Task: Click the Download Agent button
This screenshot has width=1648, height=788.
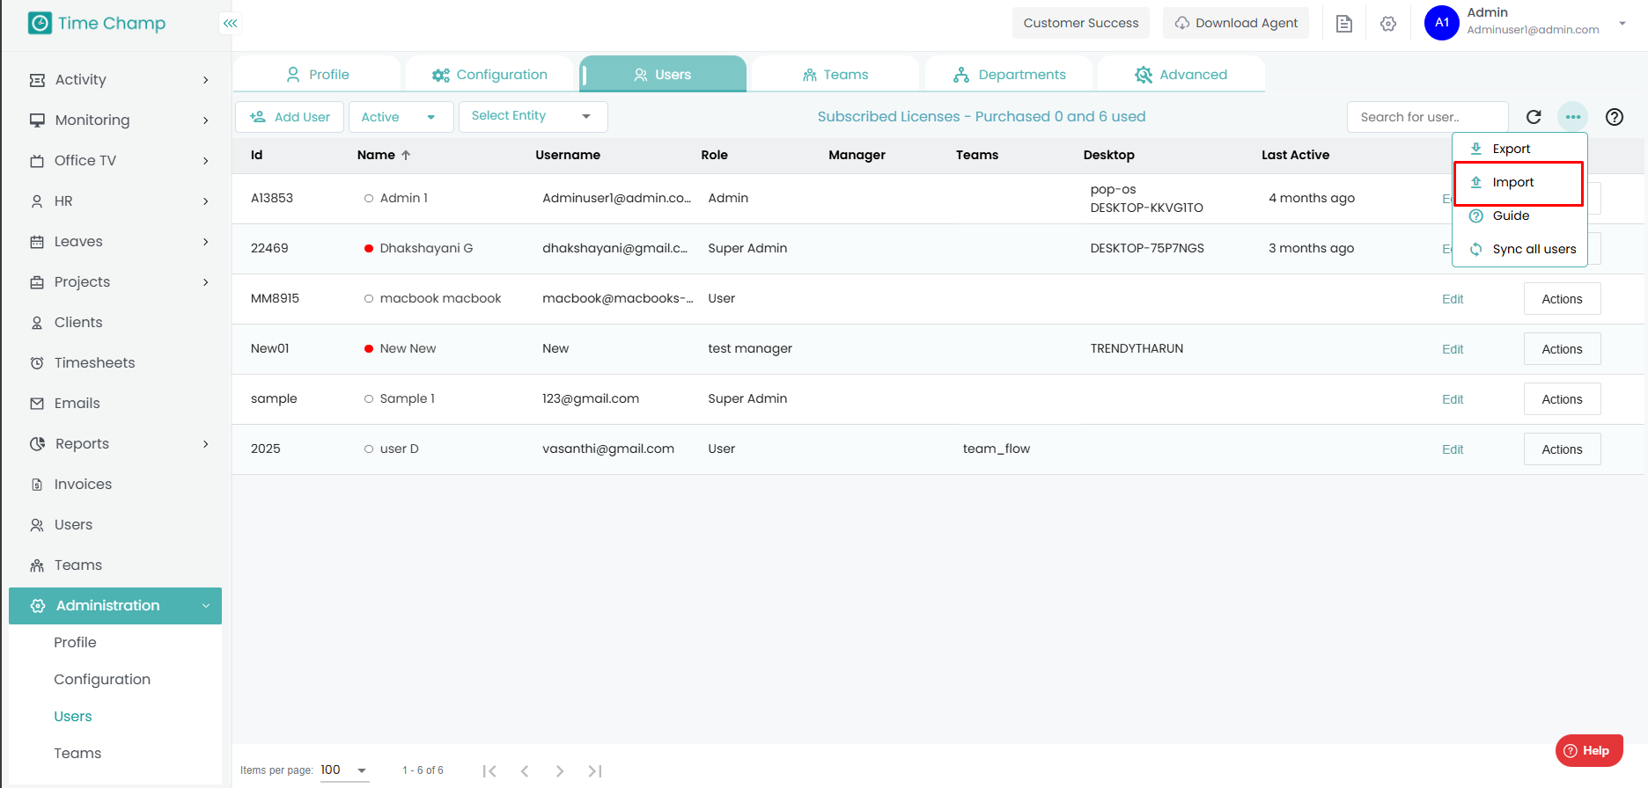Action: [x=1236, y=23]
